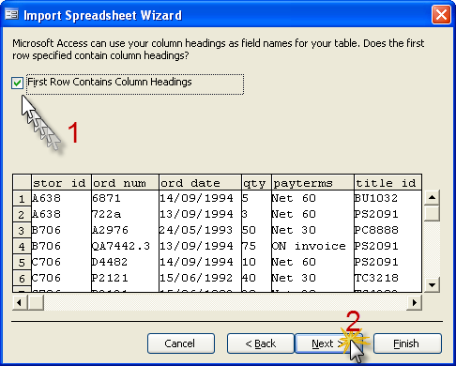Click cell 6871 in ord num column
456x366 pixels.
125,198
